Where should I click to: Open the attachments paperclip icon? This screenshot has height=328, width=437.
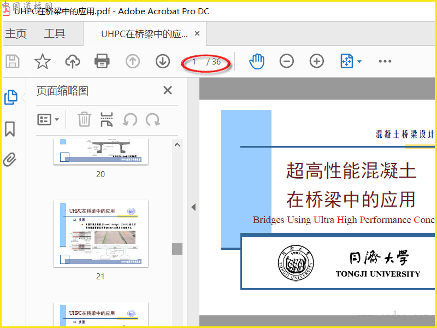point(10,160)
